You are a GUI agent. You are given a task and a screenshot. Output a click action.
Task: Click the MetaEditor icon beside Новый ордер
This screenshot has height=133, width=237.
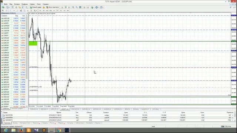44,7
